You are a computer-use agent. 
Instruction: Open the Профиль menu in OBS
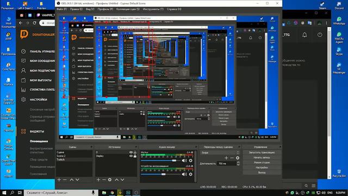105,9
